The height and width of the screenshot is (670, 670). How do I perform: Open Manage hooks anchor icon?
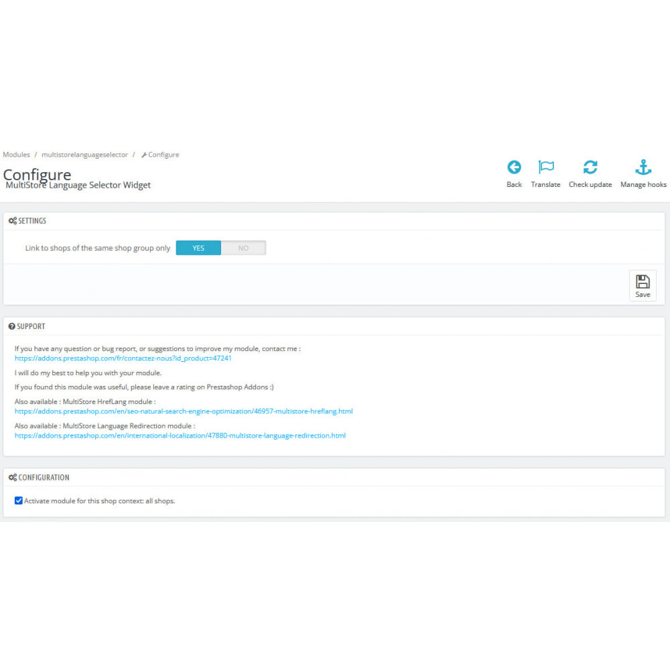pyautogui.click(x=643, y=167)
